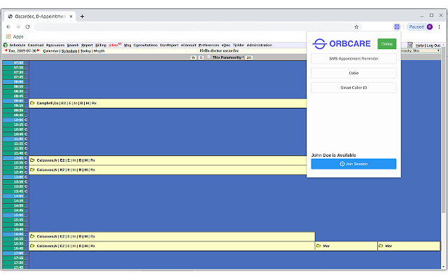Open the Chrome three-dot menu
This screenshot has width=448, height=280.
coord(439,27)
